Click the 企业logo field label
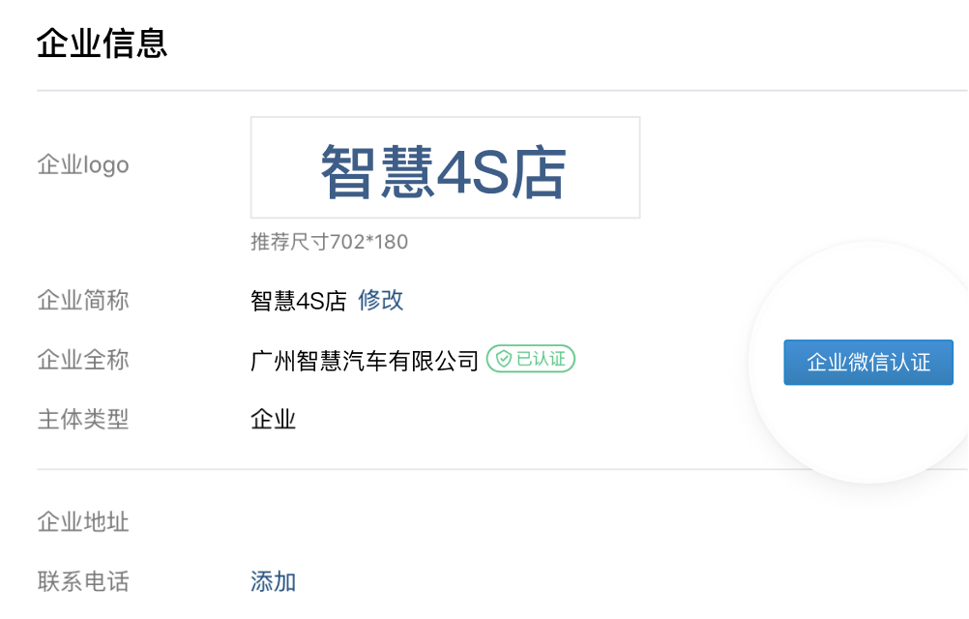The height and width of the screenshot is (619, 969). coord(82,165)
